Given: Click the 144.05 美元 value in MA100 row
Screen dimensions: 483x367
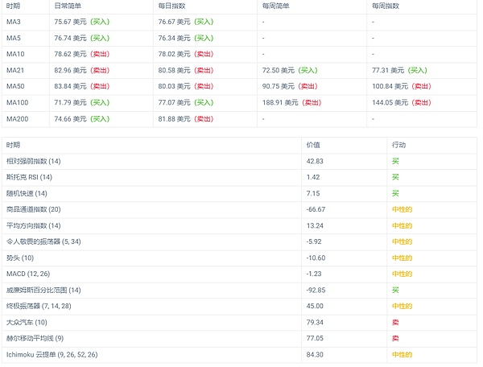Looking at the screenshot, I should click(390, 102).
